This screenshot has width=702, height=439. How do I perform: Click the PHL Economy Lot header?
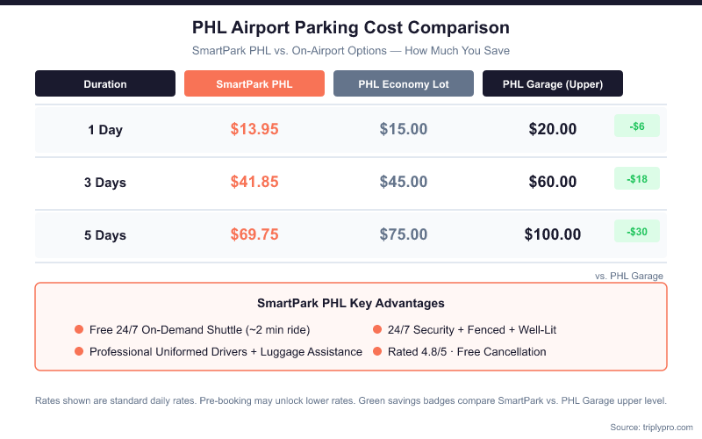click(x=404, y=84)
